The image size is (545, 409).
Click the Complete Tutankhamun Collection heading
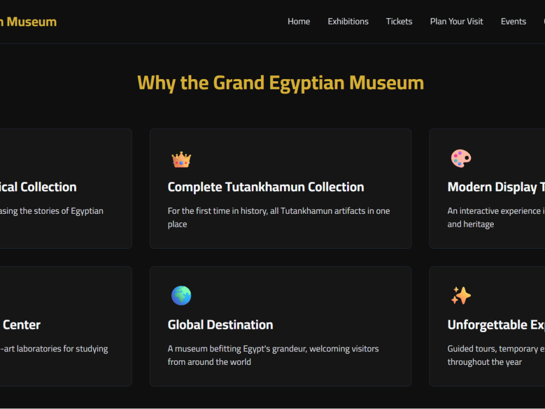[x=266, y=187]
